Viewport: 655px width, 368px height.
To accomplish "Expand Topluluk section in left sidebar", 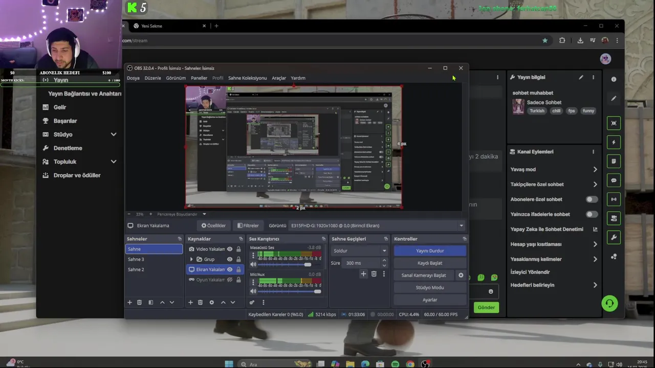I will [114, 162].
